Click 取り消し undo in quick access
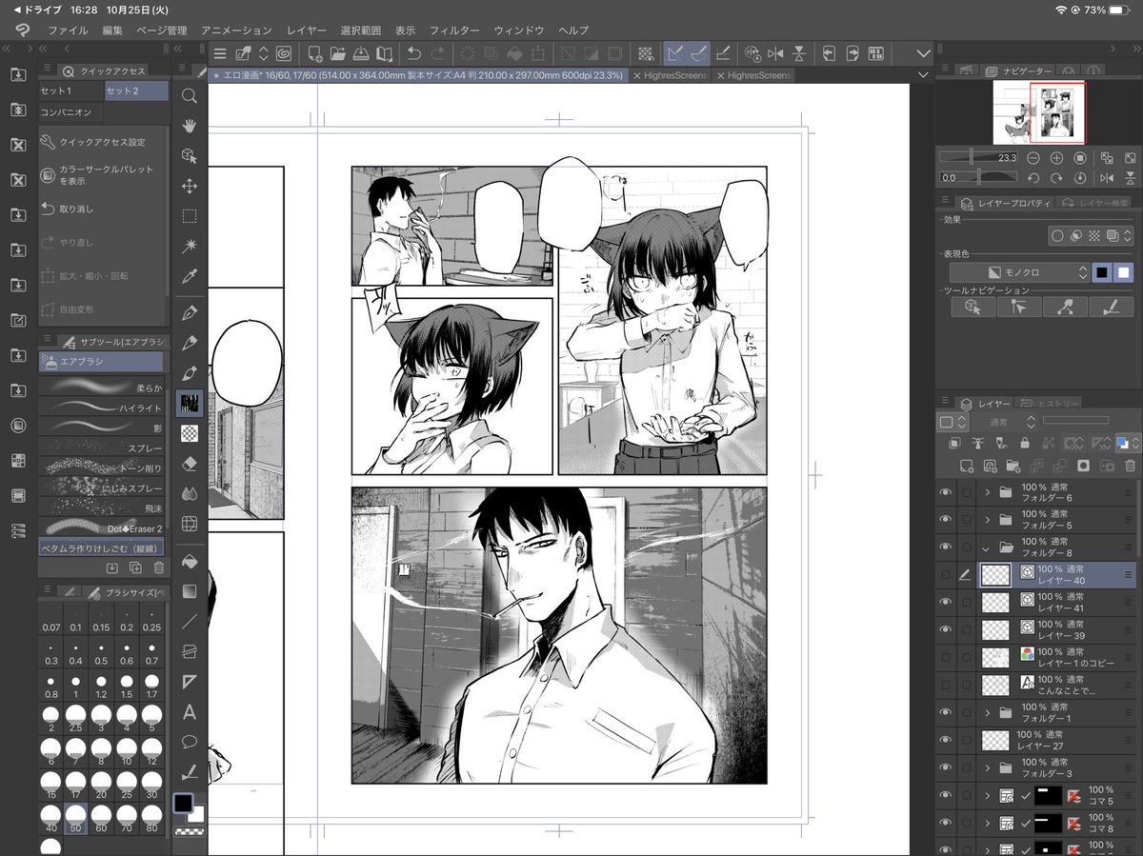Screen dimensions: 1143x856 tap(102, 209)
